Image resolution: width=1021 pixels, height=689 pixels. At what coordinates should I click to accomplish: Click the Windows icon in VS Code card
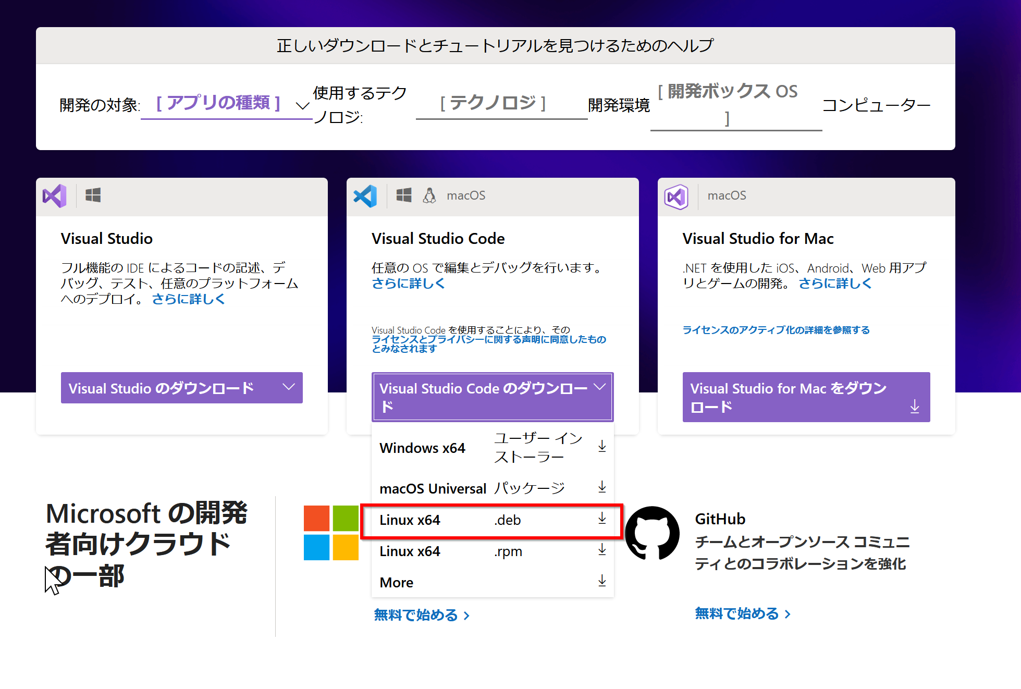pos(404,195)
